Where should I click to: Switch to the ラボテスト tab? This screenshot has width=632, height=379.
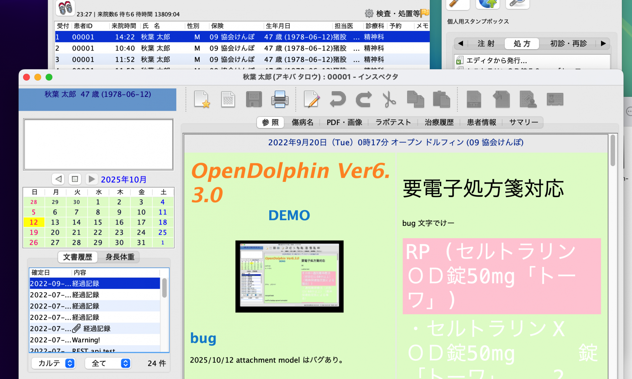pyautogui.click(x=393, y=123)
